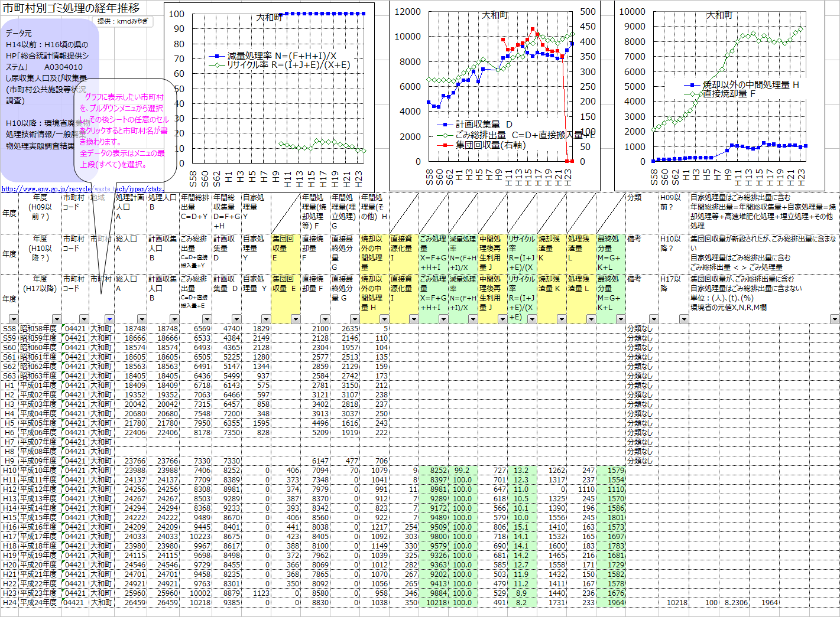Select the ごみ総排出量 legend entry in middle chart
This screenshot has height=617, width=840.
[515, 135]
